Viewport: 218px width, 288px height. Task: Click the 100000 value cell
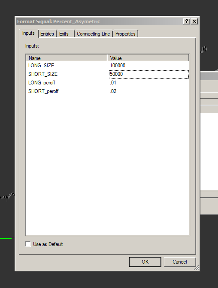[149, 66]
